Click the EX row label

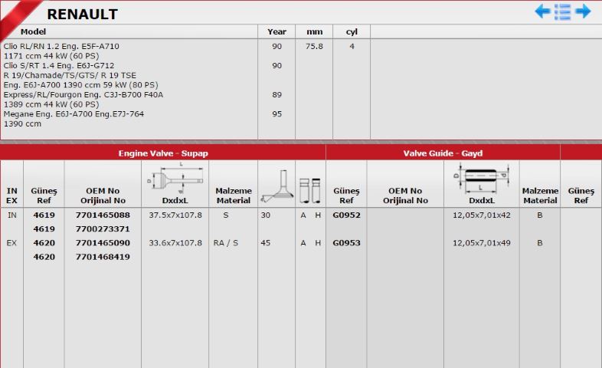(12, 243)
